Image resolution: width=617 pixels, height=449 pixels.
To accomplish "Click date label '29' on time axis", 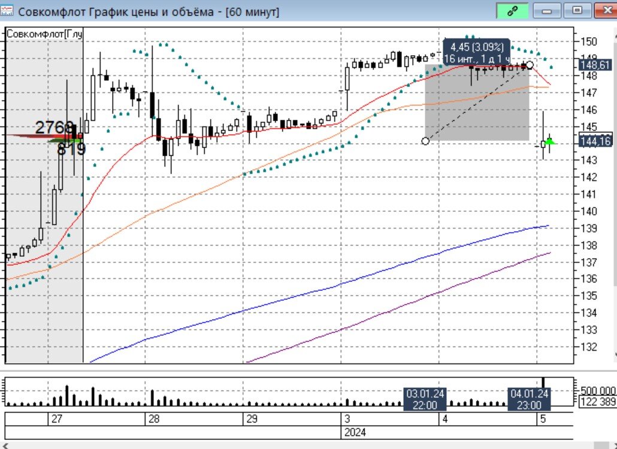I will click(252, 418).
